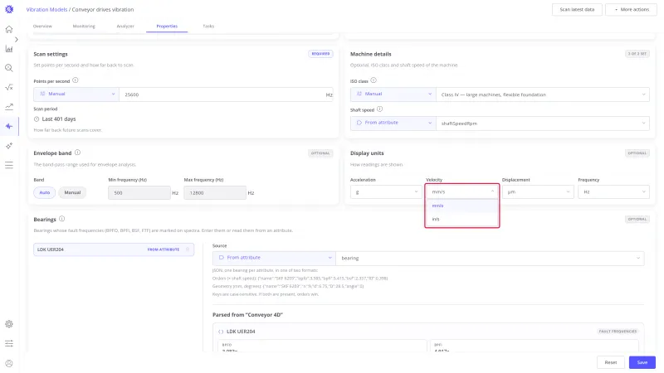Screen dimensions: 664x373
Task: Click the REQUIRED badge in Scan settings
Action: tap(320, 54)
